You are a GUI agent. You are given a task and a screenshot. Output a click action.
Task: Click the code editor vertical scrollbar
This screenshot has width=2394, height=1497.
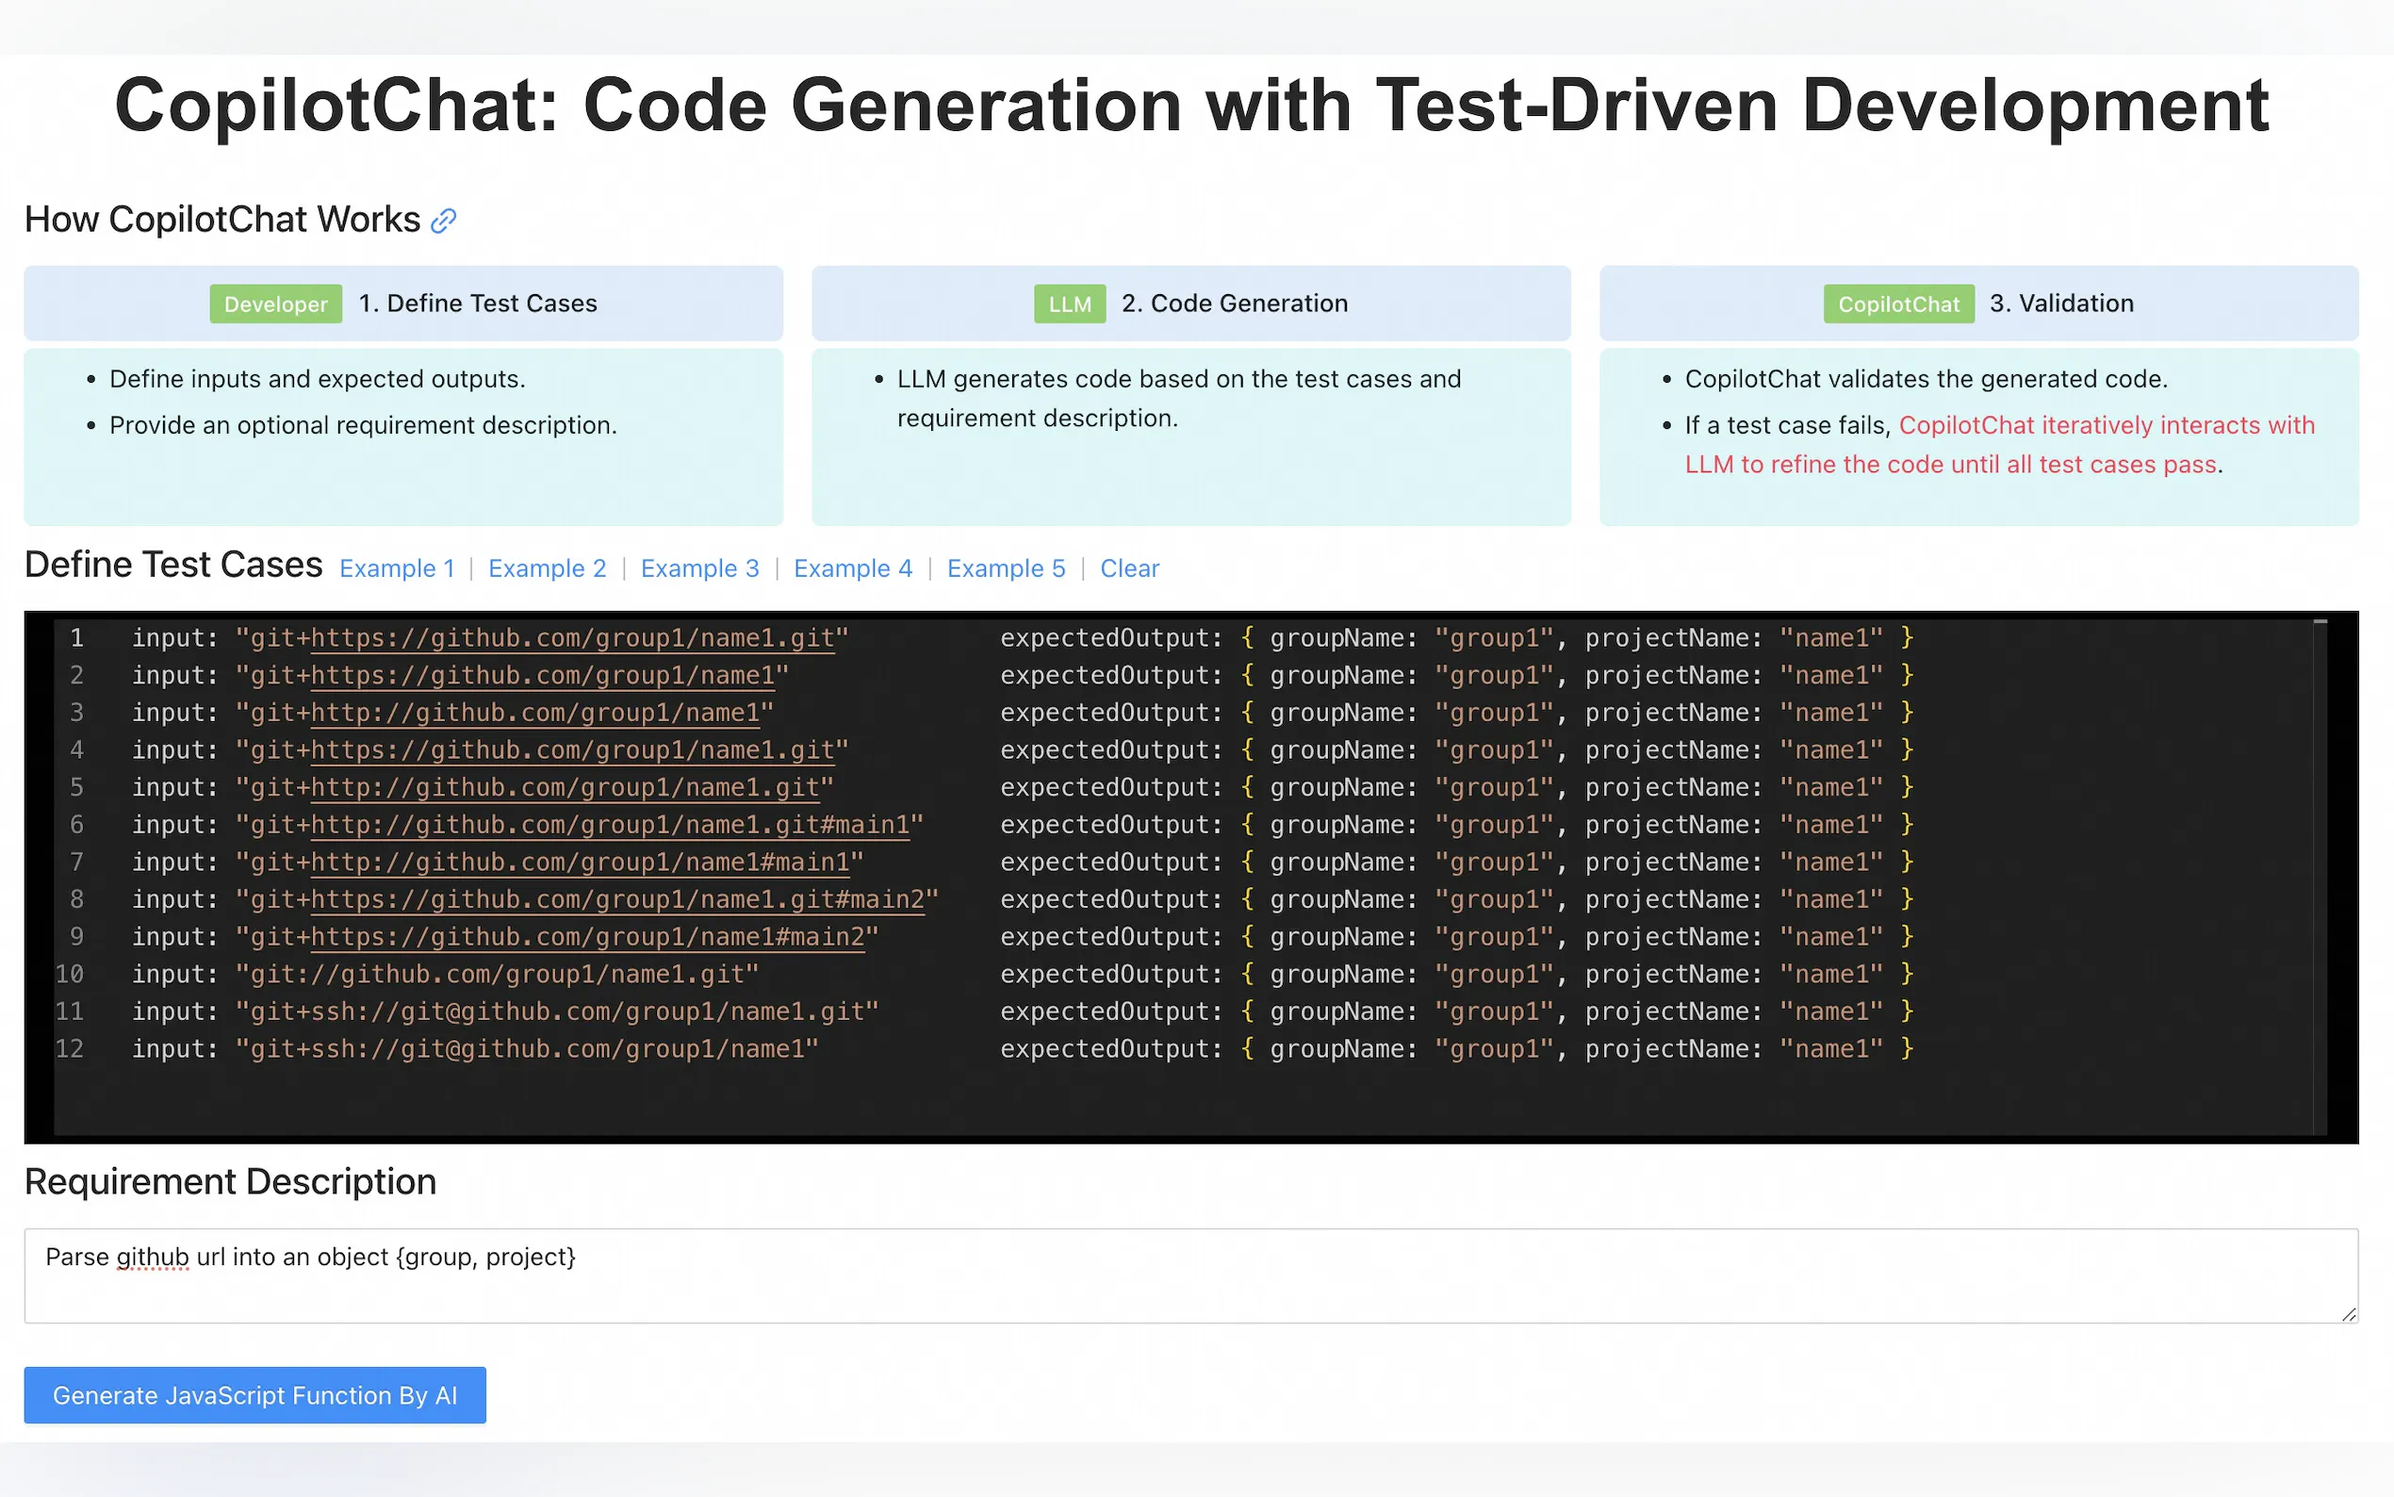click(x=2319, y=871)
